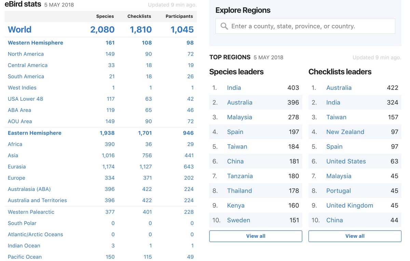This screenshot has width=410, height=261.
Task: Click Checklists column header
Action: click(x=139, y=16)
